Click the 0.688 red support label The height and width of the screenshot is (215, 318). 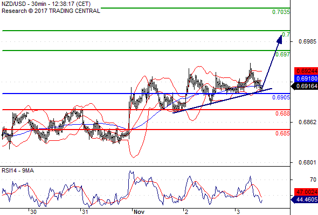[282, 113]
